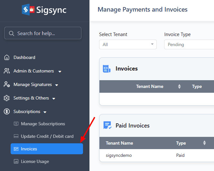Expand the Admin & Customers menu arrow

tap(60, 71)
